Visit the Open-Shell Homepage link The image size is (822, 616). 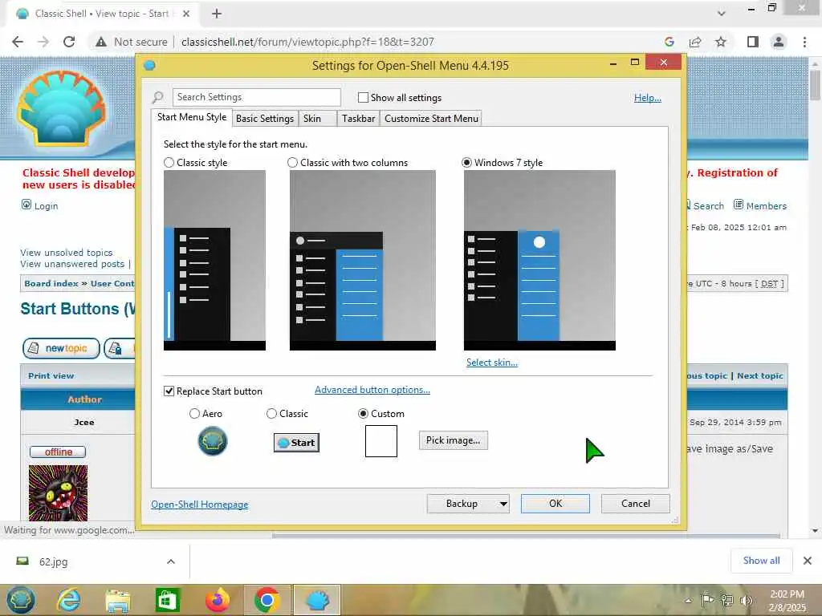(x=200, y=505)
